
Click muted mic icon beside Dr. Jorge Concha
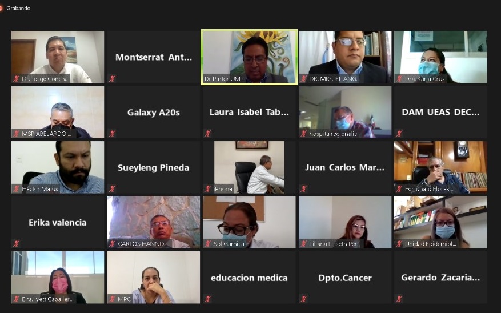point(17,79)
